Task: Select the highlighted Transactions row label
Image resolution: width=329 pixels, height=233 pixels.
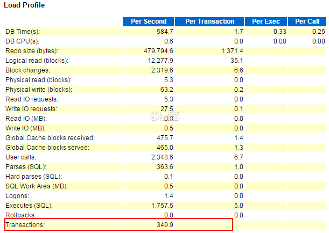Action: 25,224
